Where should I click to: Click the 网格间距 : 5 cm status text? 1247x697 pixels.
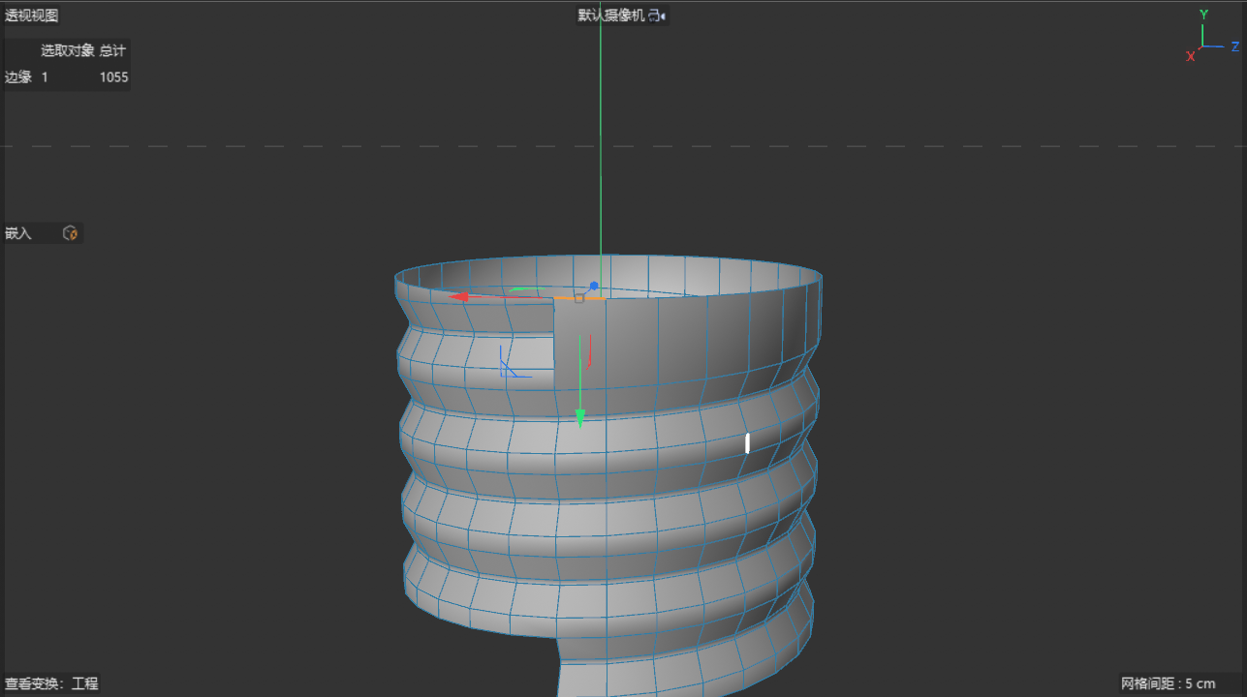point(1168,683)
